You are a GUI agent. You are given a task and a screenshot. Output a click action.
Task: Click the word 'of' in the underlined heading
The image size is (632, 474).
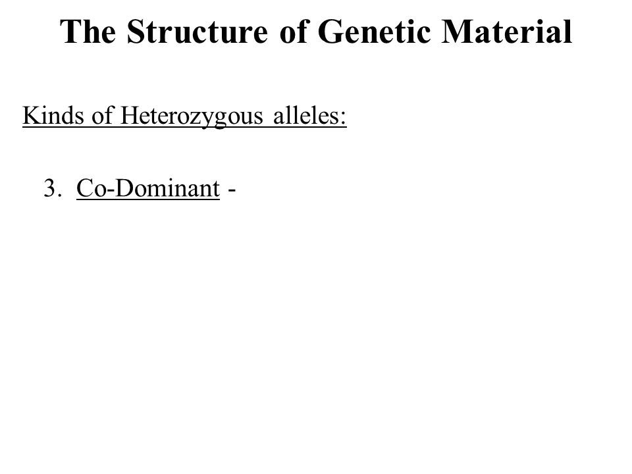[101, 115]
